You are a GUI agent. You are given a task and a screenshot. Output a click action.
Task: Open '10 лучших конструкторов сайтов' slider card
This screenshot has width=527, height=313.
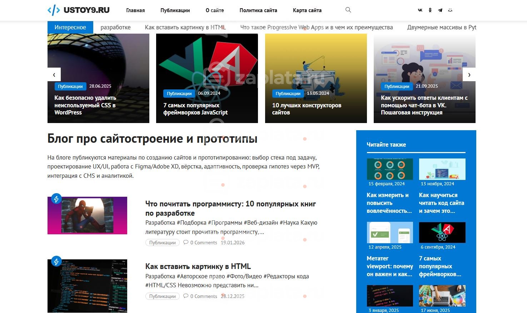316,78
